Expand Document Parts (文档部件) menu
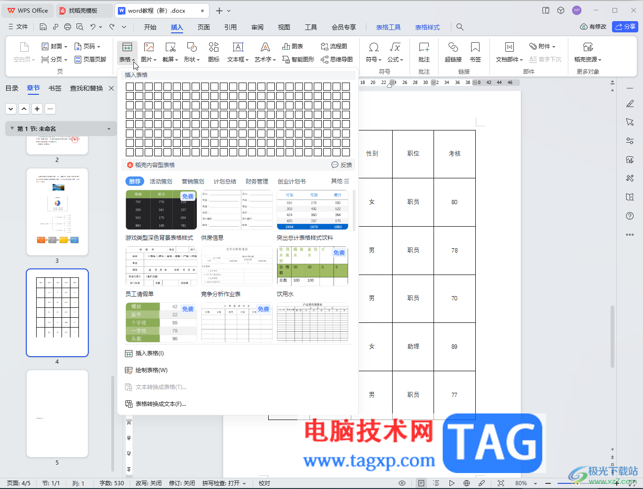Image resolution: width=643 pixels, height=489 pixels. click(x=509, y=52)
